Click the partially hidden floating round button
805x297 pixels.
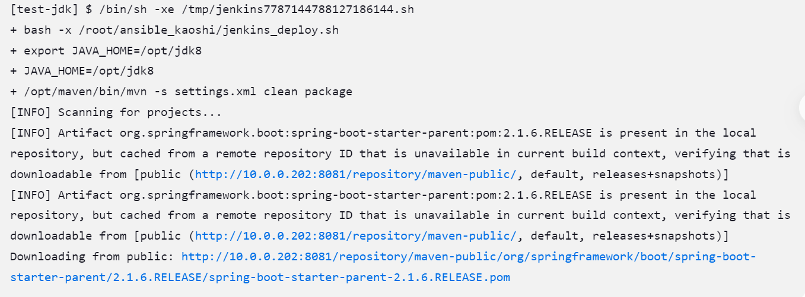(802, 108)
